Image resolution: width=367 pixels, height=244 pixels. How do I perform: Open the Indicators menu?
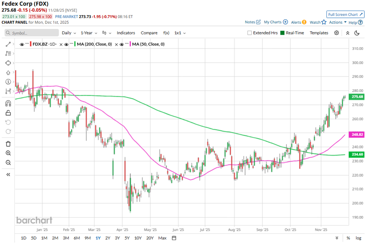[x=126, y=33]
